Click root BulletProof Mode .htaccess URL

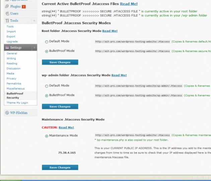point(132,51)
